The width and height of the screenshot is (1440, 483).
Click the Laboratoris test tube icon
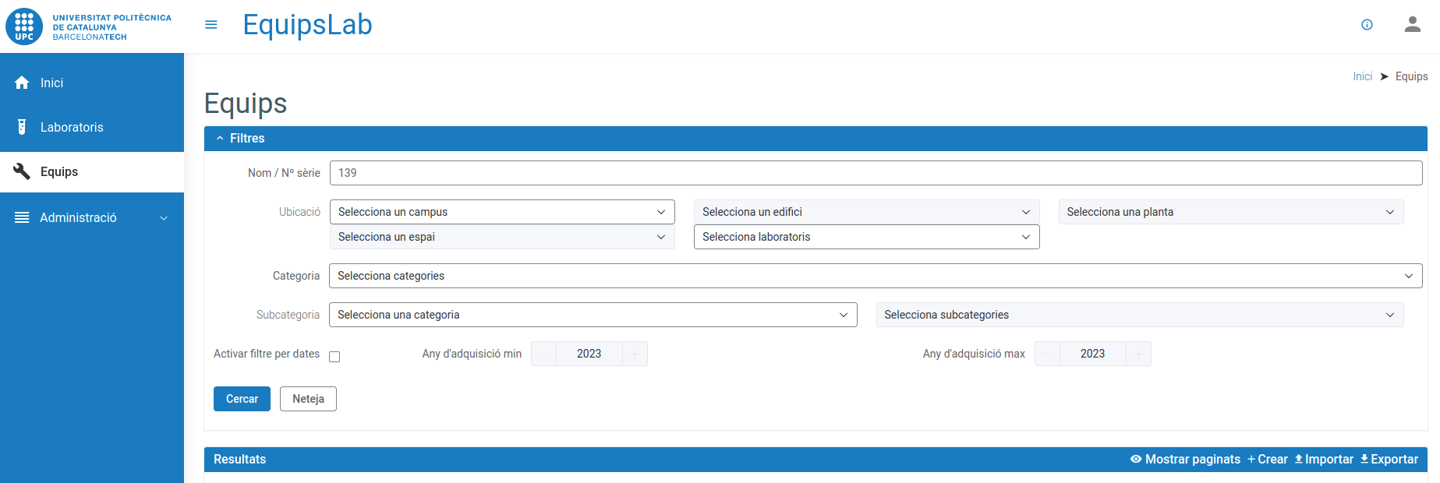(x=22, y=127)
